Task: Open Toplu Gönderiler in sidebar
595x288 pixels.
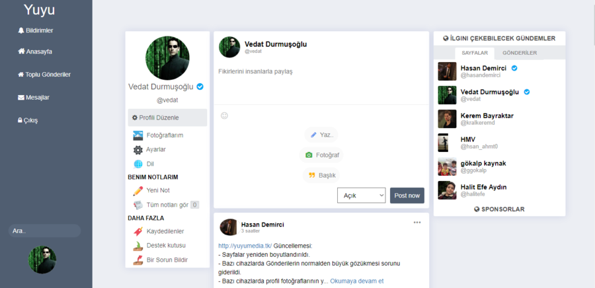Action: coord(44,75)
